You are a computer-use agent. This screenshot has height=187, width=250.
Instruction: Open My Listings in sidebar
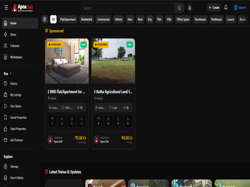tap(20, 95)
